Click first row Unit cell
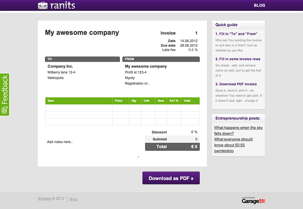Image resolution: width=303 pixels, height=209 pixels. click(x=148, y=108)
